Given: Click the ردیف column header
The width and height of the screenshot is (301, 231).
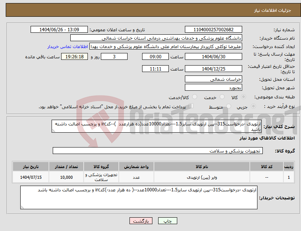Looking at the screenshot, I should (288, 167).
